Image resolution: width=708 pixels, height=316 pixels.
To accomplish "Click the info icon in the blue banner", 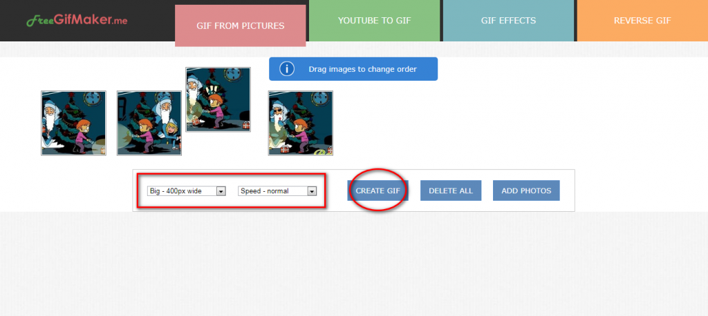I will coord(287,69).
